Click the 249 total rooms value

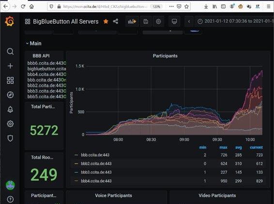click(44, 174)
